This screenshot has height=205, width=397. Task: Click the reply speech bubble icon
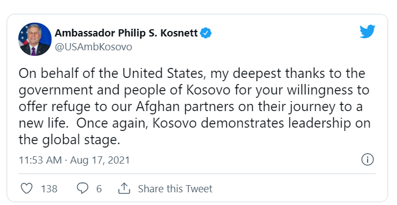pos(83,188)
